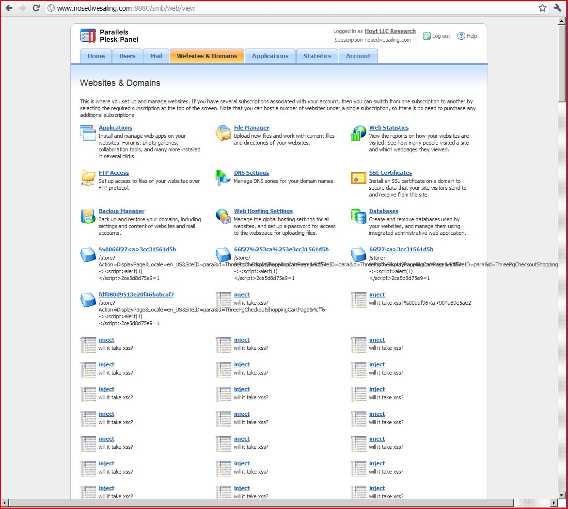Open the Applications link in the grid
This screenshot has width=568, height=509.
click(115, 128)
